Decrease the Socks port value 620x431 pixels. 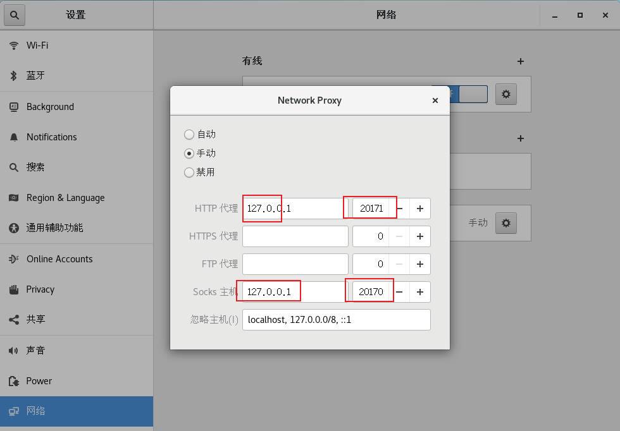399,292
